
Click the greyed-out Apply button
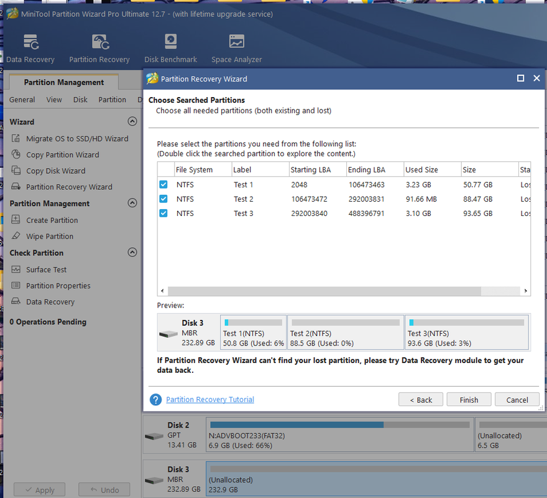pyautogui.click(x=39, y=490)
